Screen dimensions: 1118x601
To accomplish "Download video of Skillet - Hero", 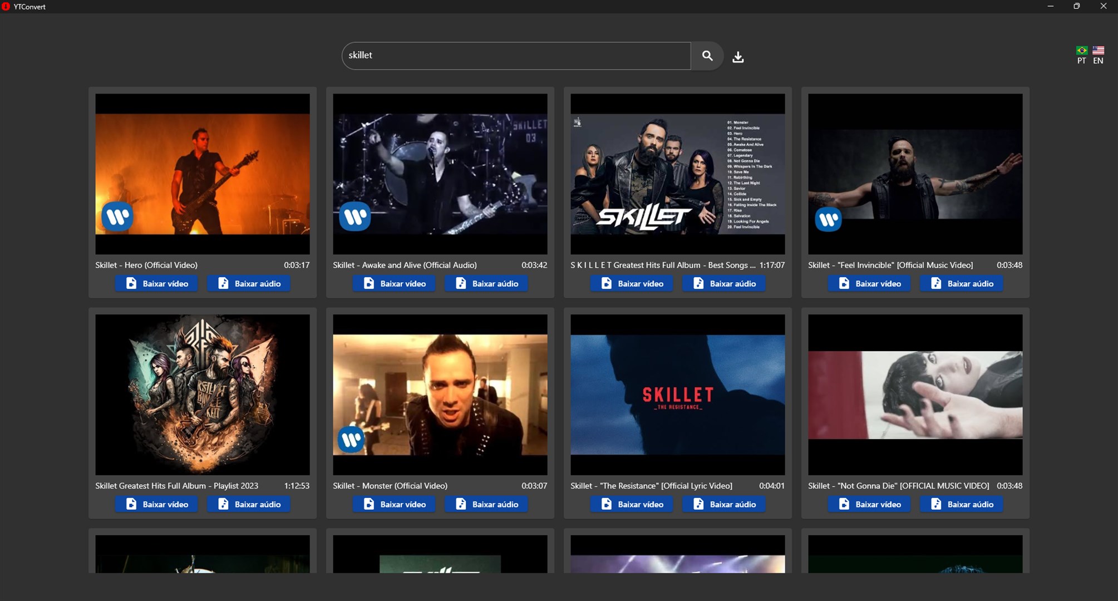I will click(156, 284).
